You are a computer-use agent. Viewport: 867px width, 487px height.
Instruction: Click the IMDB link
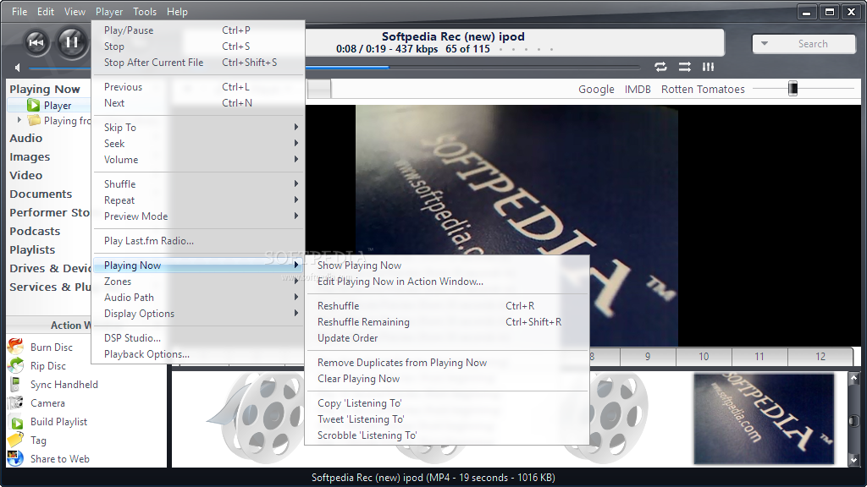[x=638, y=90]
